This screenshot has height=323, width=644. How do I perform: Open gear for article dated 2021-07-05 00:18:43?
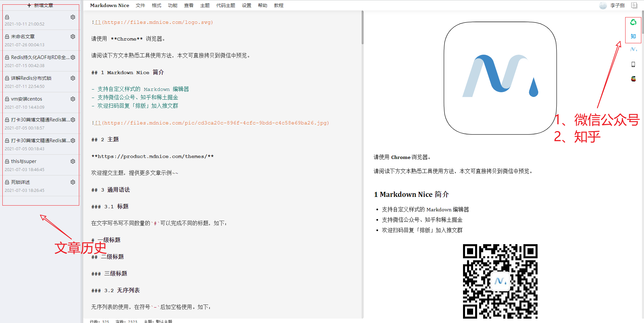point(73,141)
